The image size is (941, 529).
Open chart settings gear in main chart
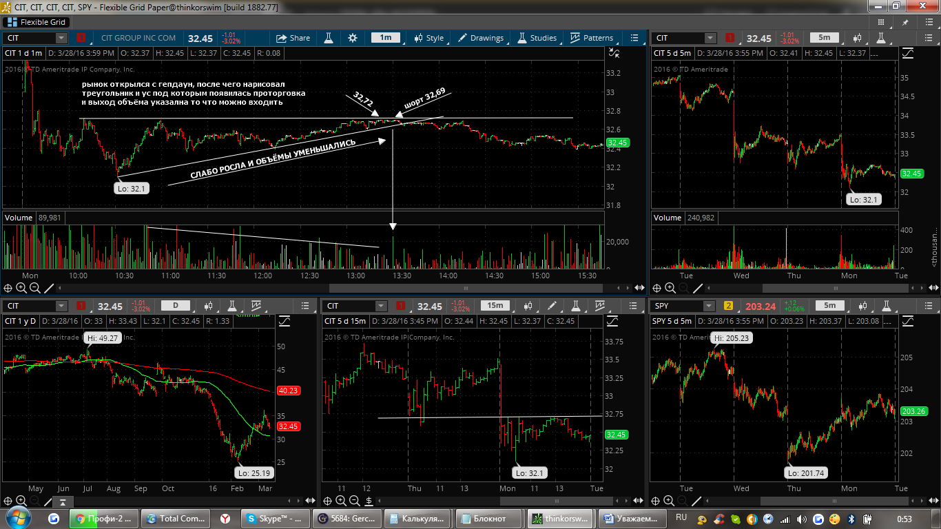coord(353,38)
